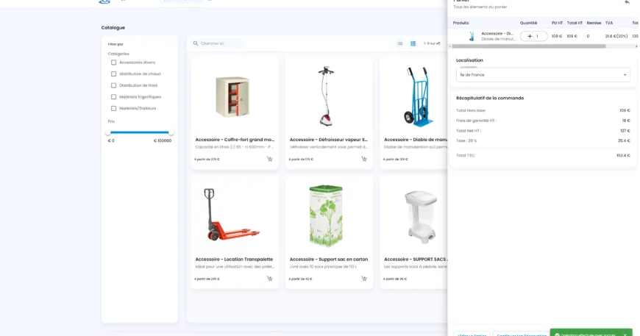Click the Support sac en carton image
640x336 pixels.
click(326, 215)
